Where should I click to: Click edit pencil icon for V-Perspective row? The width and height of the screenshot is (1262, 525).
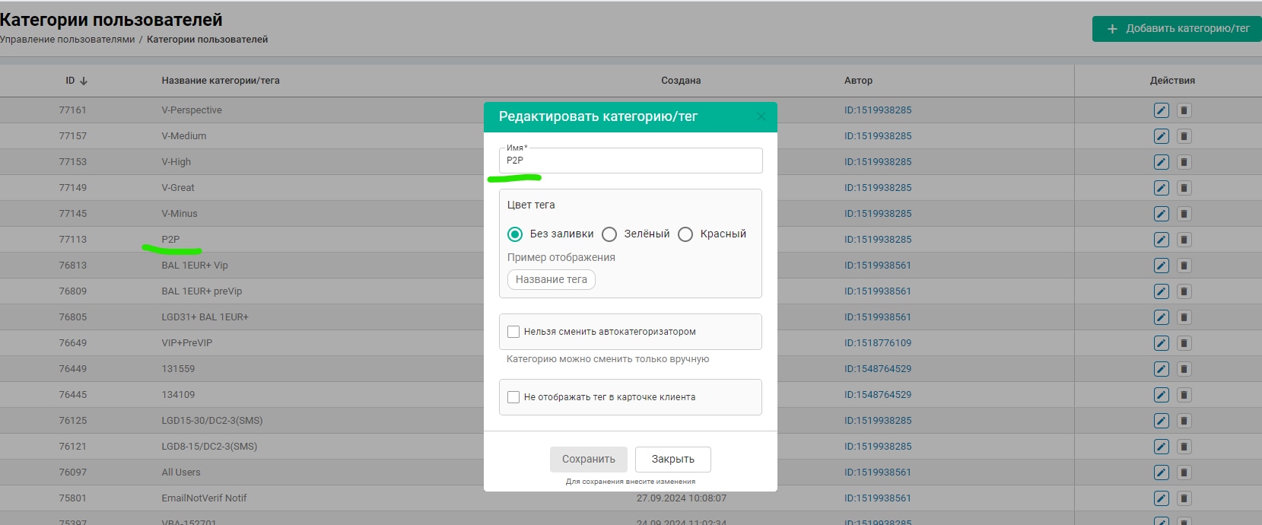click(1161, 110)
